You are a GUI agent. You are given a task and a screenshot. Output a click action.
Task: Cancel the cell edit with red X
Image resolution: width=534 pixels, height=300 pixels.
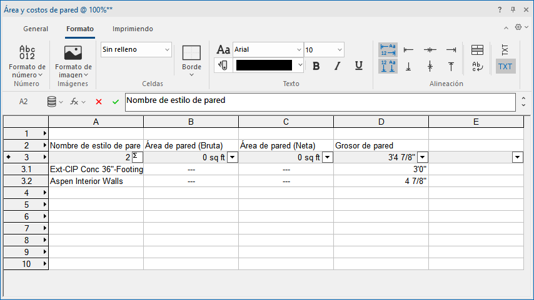click(x=99, y=101)
